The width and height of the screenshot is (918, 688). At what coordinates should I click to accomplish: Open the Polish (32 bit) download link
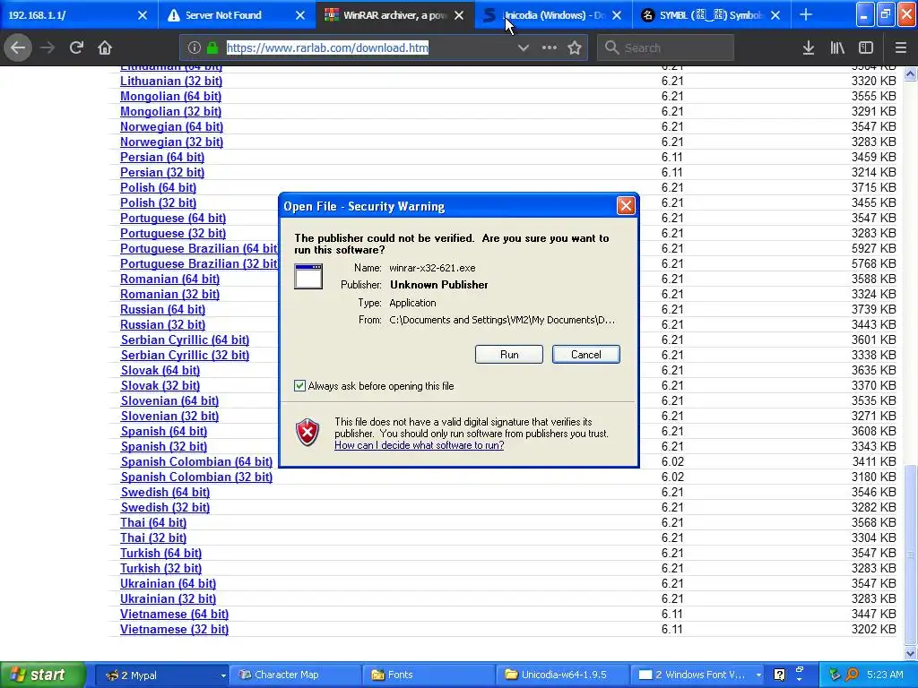coord(158,202)
